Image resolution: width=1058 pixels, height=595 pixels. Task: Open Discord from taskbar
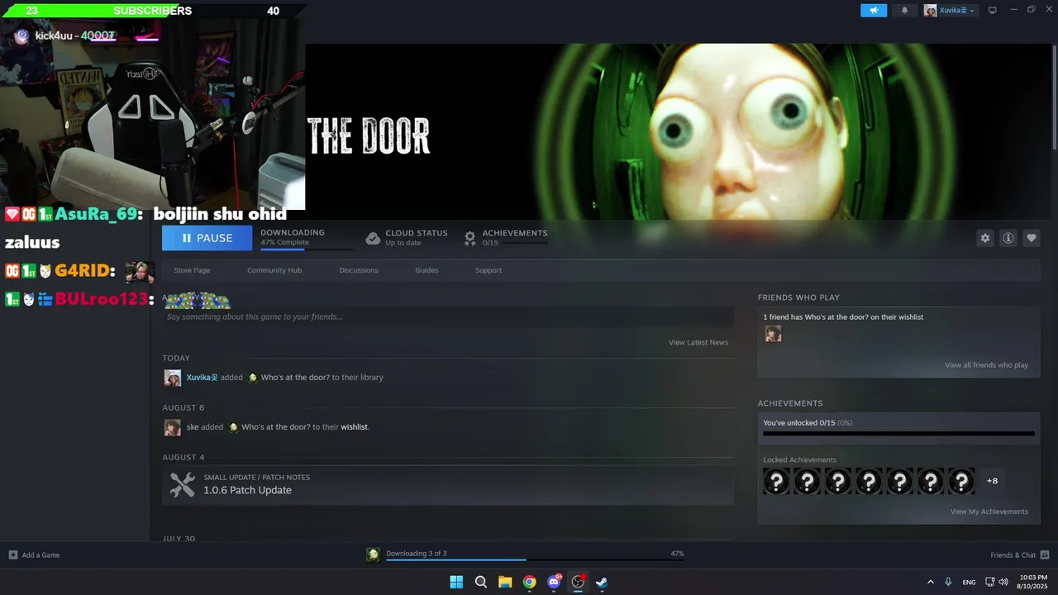[x=554, y=582]
